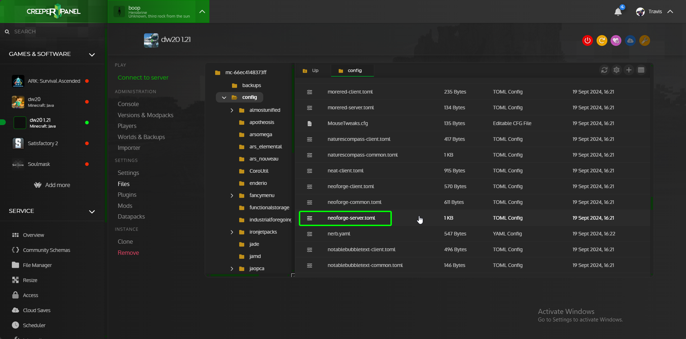Click ARK: Survival Ascended server icon
The image size is (686, 339).
[x=18, y=81]
